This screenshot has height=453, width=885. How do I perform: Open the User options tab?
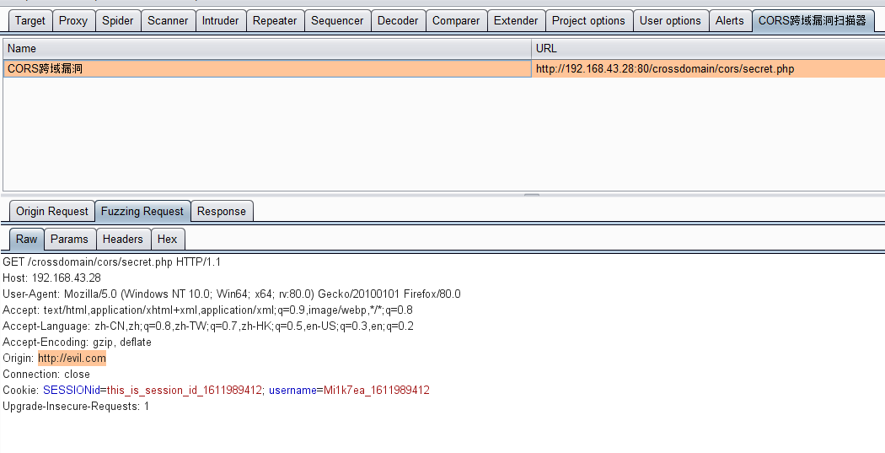point(670,20)
